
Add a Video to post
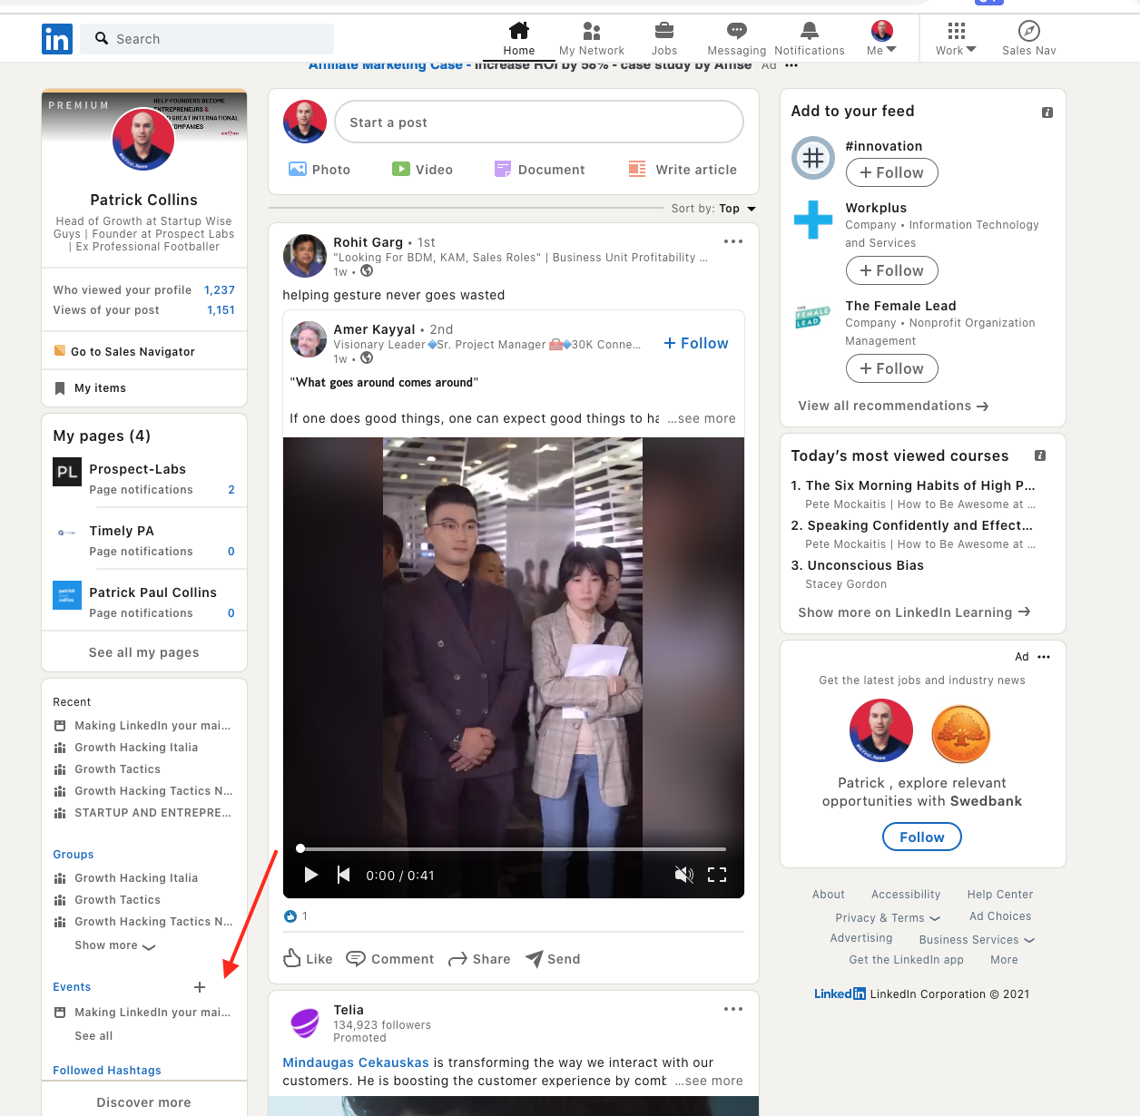point(423,170)
